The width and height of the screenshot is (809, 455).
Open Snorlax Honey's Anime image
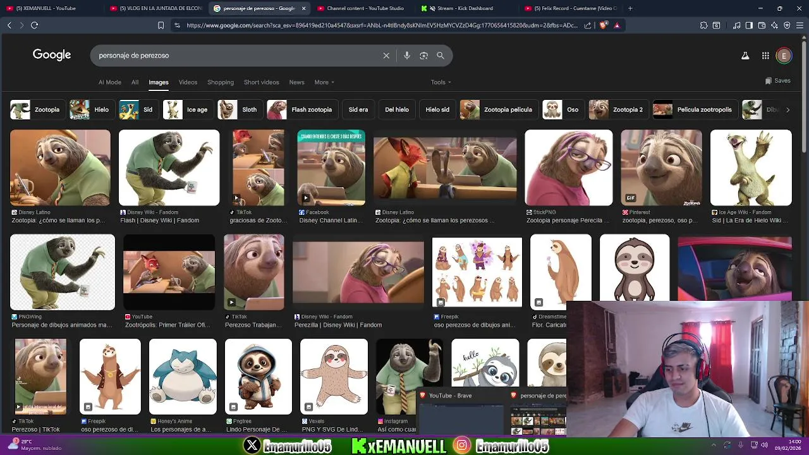tap(183, 377)
